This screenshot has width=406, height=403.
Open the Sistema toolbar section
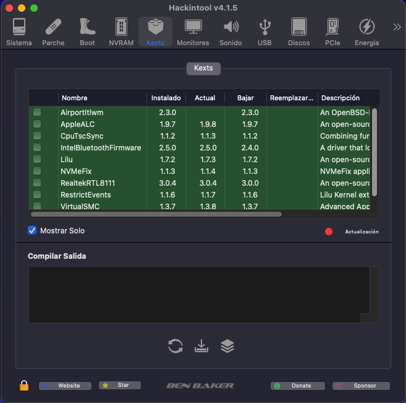point(19,32)
